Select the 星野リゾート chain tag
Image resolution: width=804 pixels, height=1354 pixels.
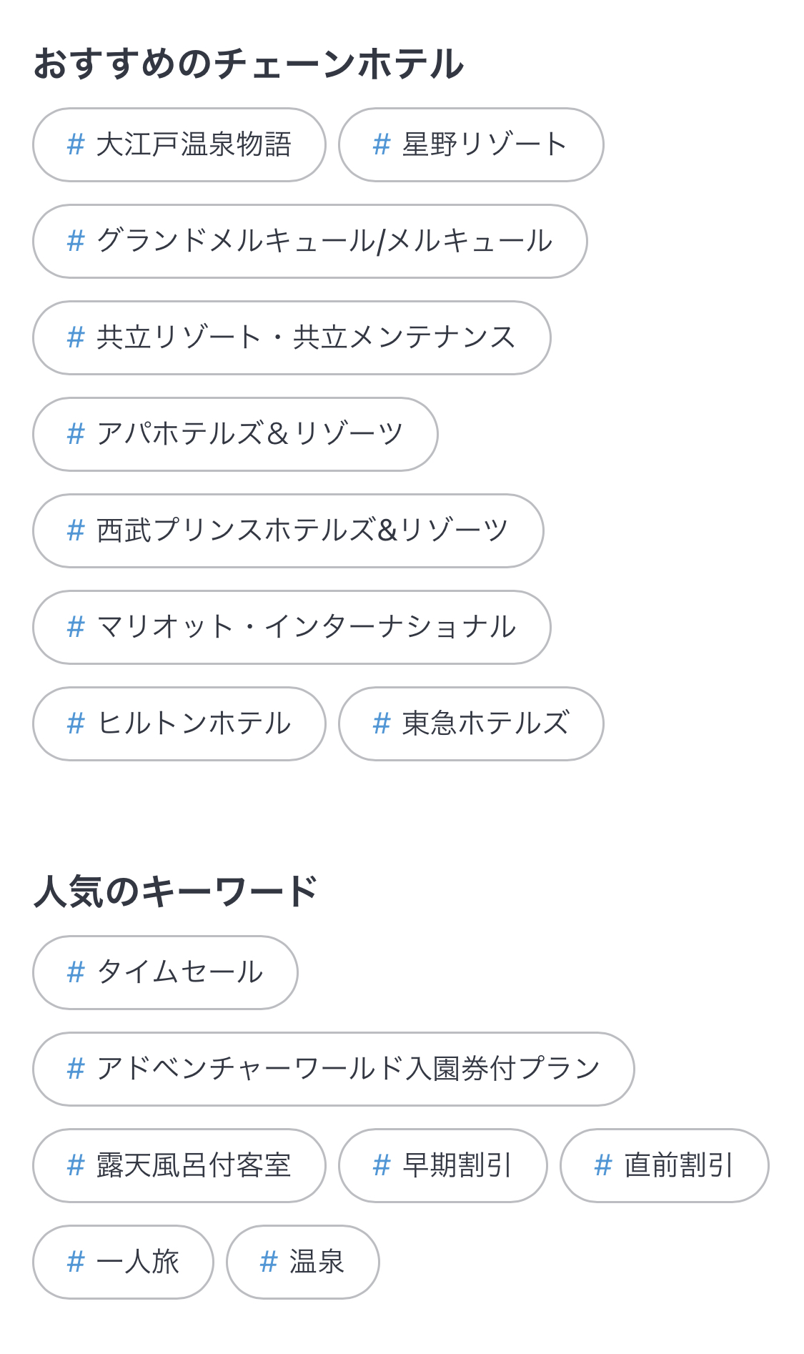tap(471, 145)
